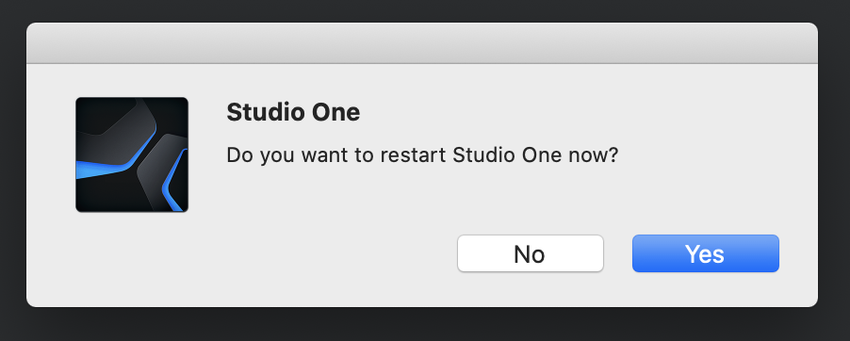Accept the restart prompt with Yes
This screenshot has height=341, width=850.
point(705,253)
